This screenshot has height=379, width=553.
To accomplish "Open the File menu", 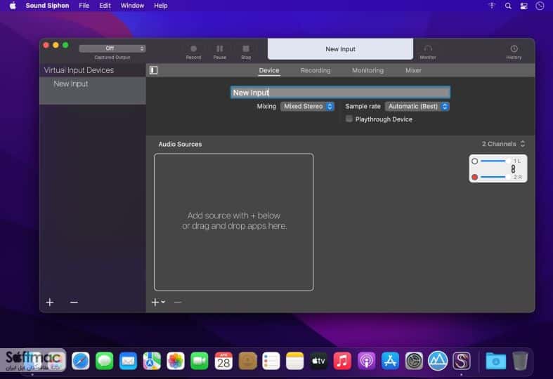I will coord(84,6).
